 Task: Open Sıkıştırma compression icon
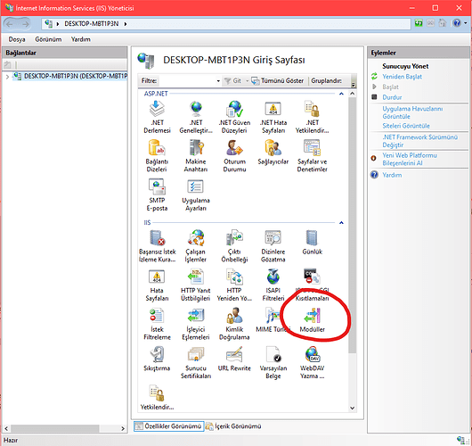tap(157, 359)
